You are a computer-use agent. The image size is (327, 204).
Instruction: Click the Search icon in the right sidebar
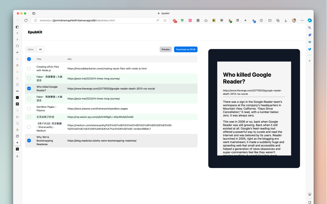click(309, 28)
